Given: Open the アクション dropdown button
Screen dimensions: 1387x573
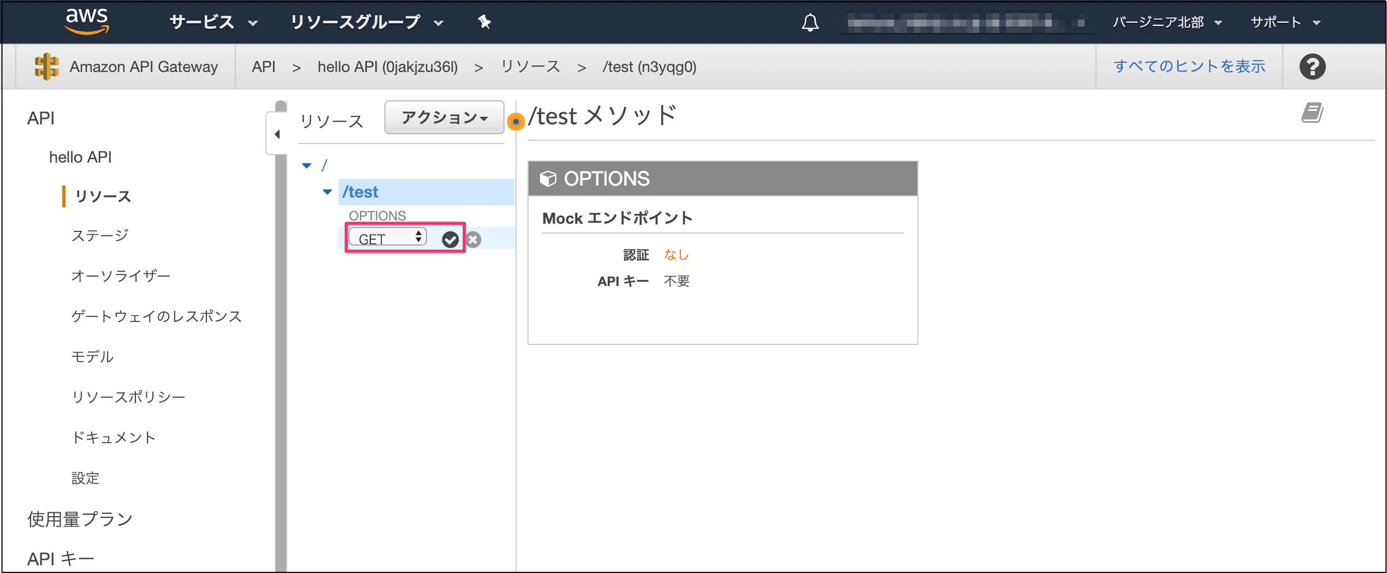Looking at the screenshot, I should pyautogui.click(x=444, y=117).
